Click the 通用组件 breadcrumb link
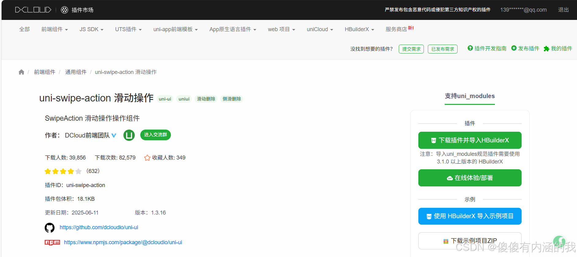The image size is (577, 257). (x=76, y=72)
